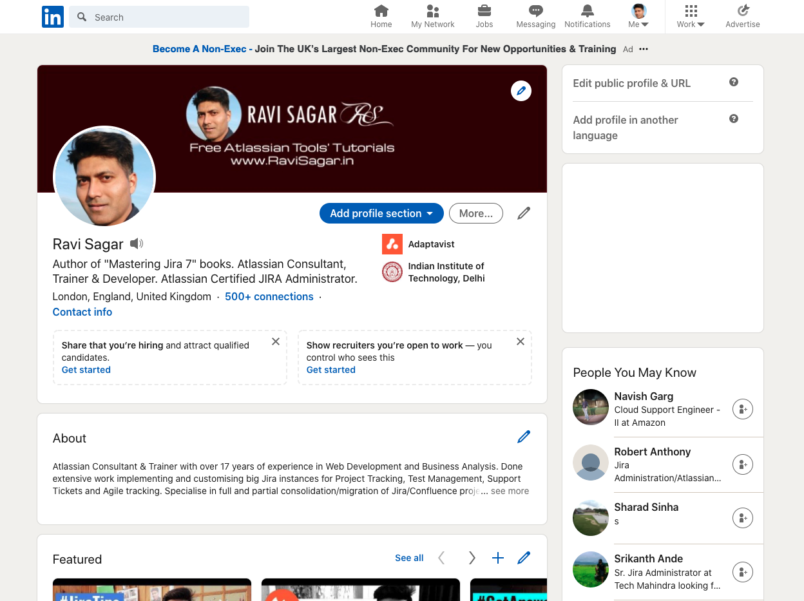Connect with Navish Garg

pos(743,409)
